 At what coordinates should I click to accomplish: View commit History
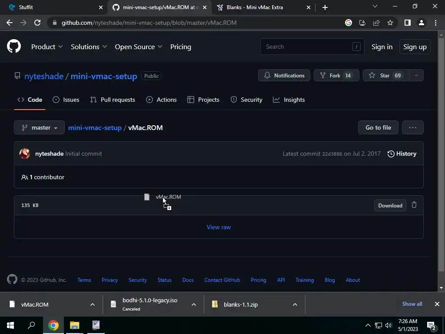pos(402,154)
